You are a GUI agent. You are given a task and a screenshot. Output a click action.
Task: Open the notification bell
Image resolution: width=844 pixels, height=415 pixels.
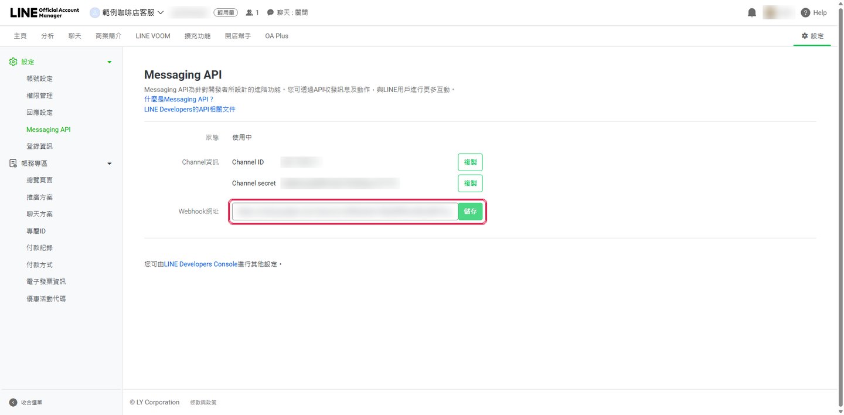(752, 13)
